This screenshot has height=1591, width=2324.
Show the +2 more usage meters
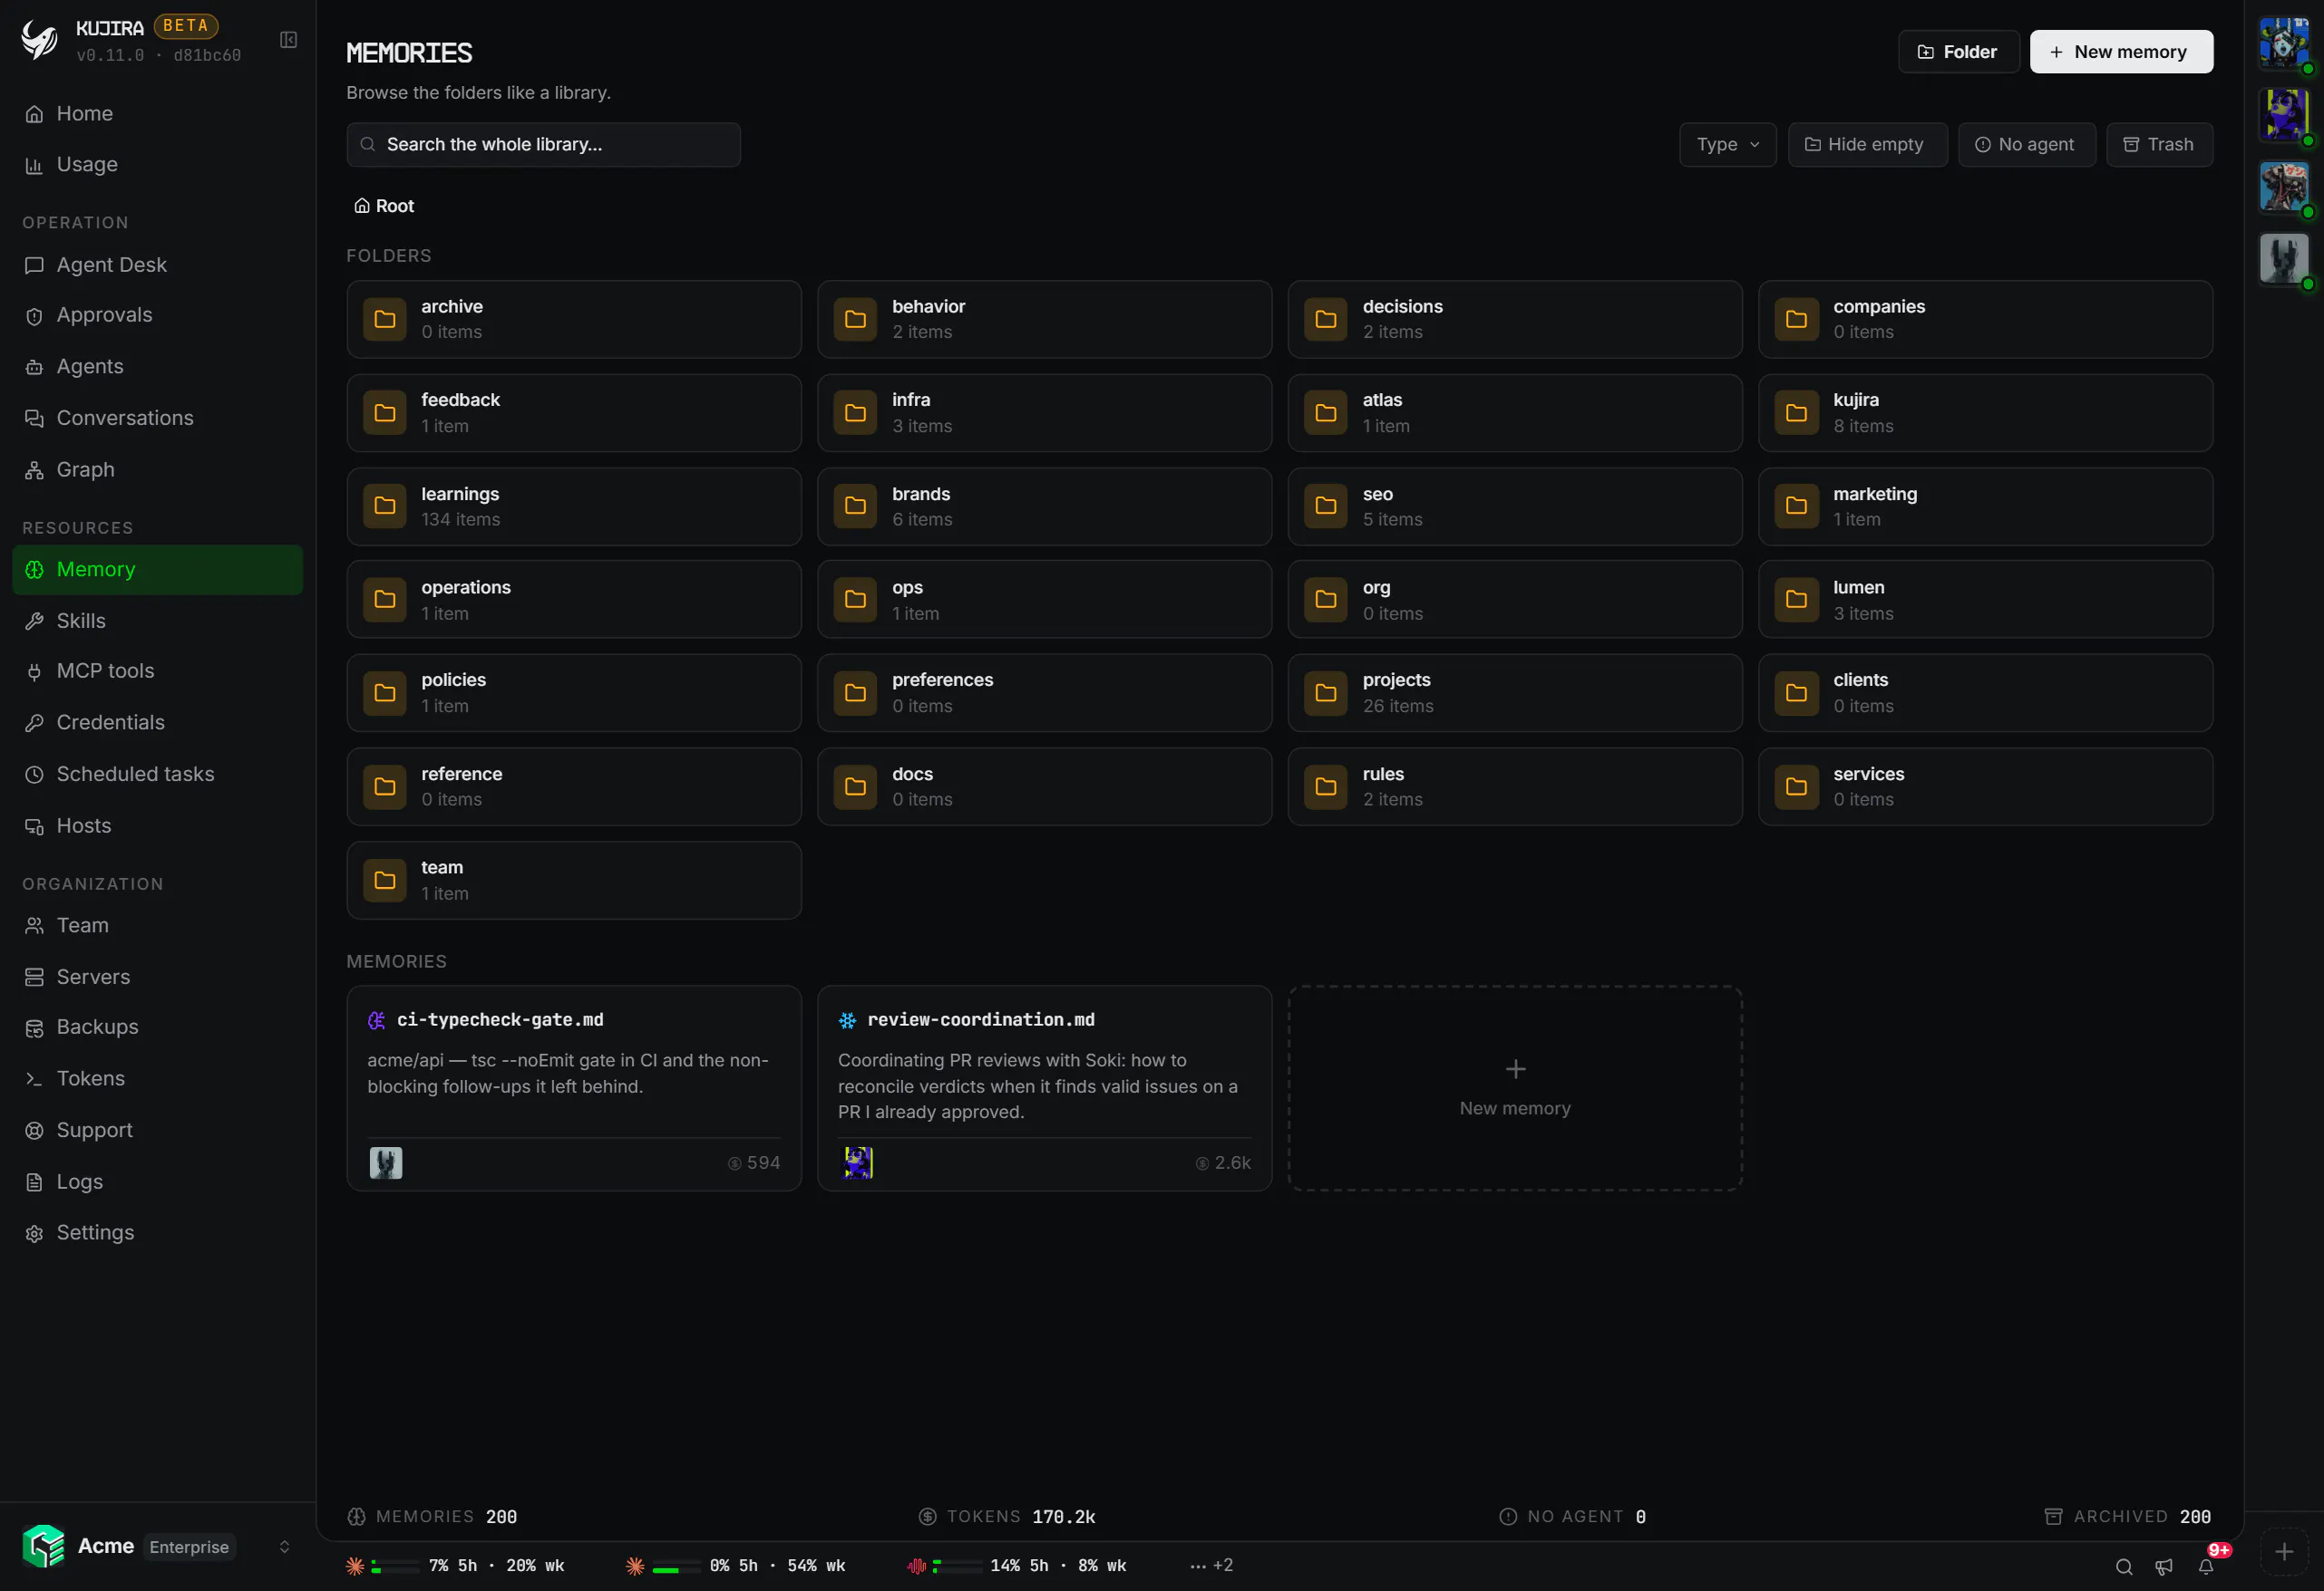1212,1565
